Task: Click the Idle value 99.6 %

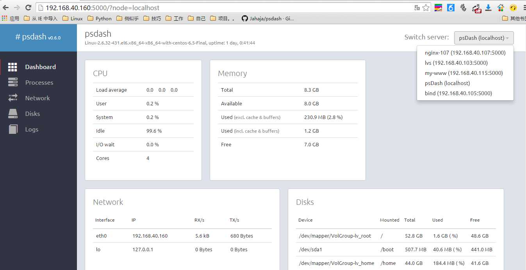Action: [x=154, y=131]
